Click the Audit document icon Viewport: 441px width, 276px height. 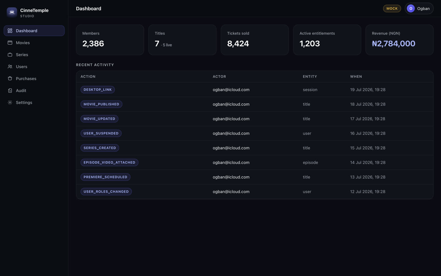[10, 91]
